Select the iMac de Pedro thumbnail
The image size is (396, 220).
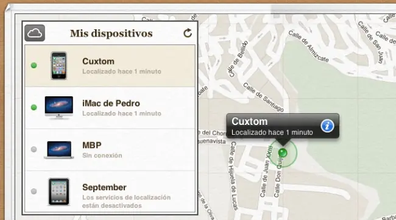[59, 107]
